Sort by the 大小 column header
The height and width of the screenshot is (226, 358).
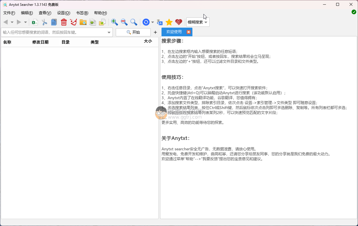(148, 41)
